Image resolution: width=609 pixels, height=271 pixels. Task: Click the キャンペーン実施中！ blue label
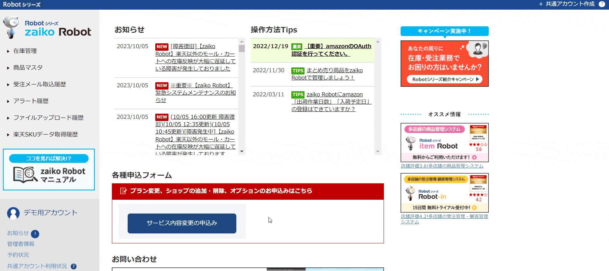click(x=445, y=31)
